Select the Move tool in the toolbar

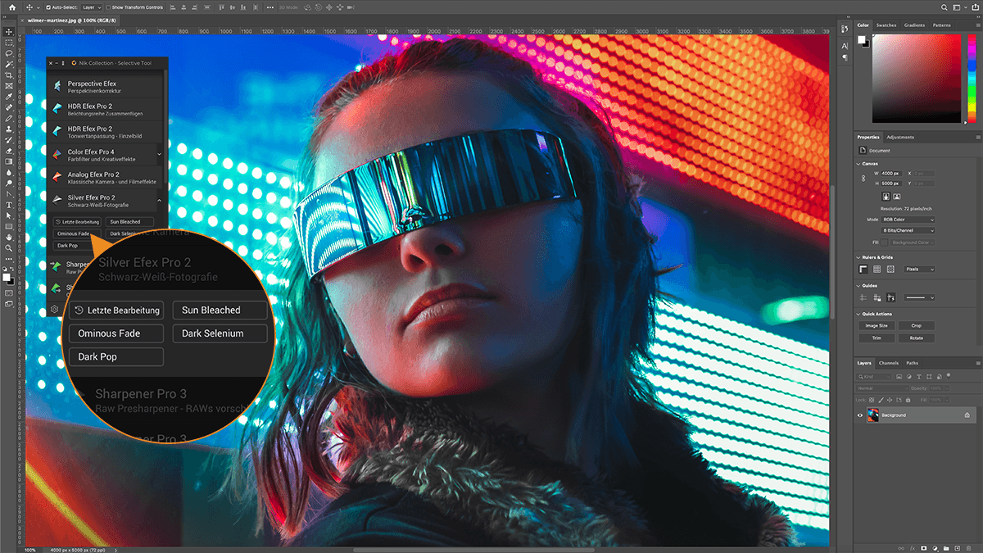point(9,32)
